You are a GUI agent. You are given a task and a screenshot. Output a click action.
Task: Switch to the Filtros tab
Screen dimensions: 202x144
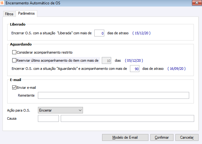9,14
